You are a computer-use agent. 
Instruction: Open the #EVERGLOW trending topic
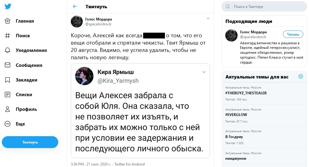236,115
